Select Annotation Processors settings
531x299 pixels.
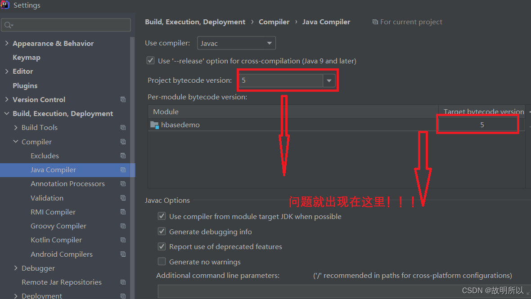68,183
